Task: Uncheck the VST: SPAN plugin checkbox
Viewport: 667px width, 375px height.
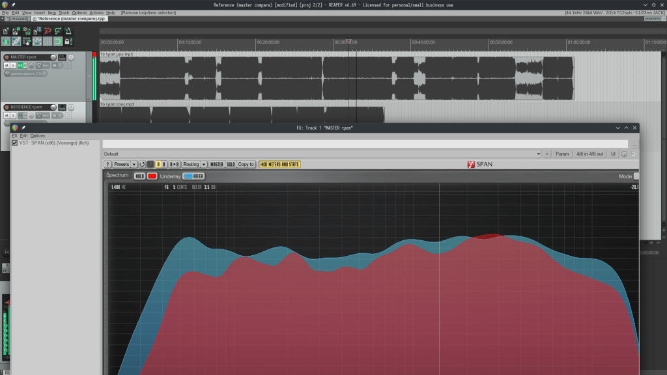Action: tap(15, 143)
